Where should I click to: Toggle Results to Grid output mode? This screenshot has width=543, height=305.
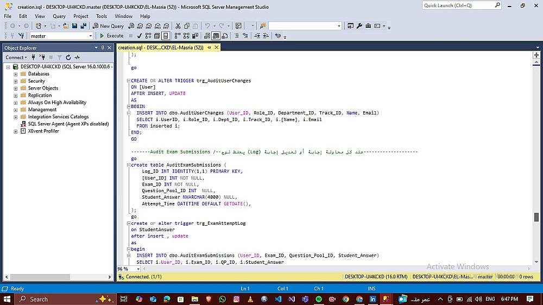(216, 36)
